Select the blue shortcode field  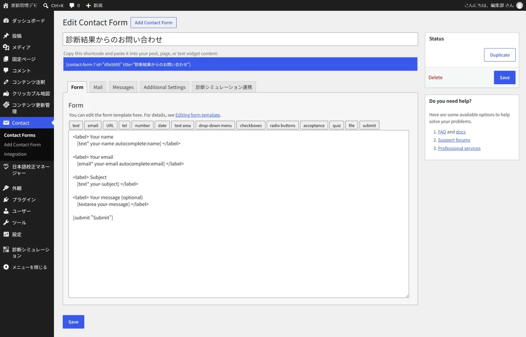pos(240,64)
